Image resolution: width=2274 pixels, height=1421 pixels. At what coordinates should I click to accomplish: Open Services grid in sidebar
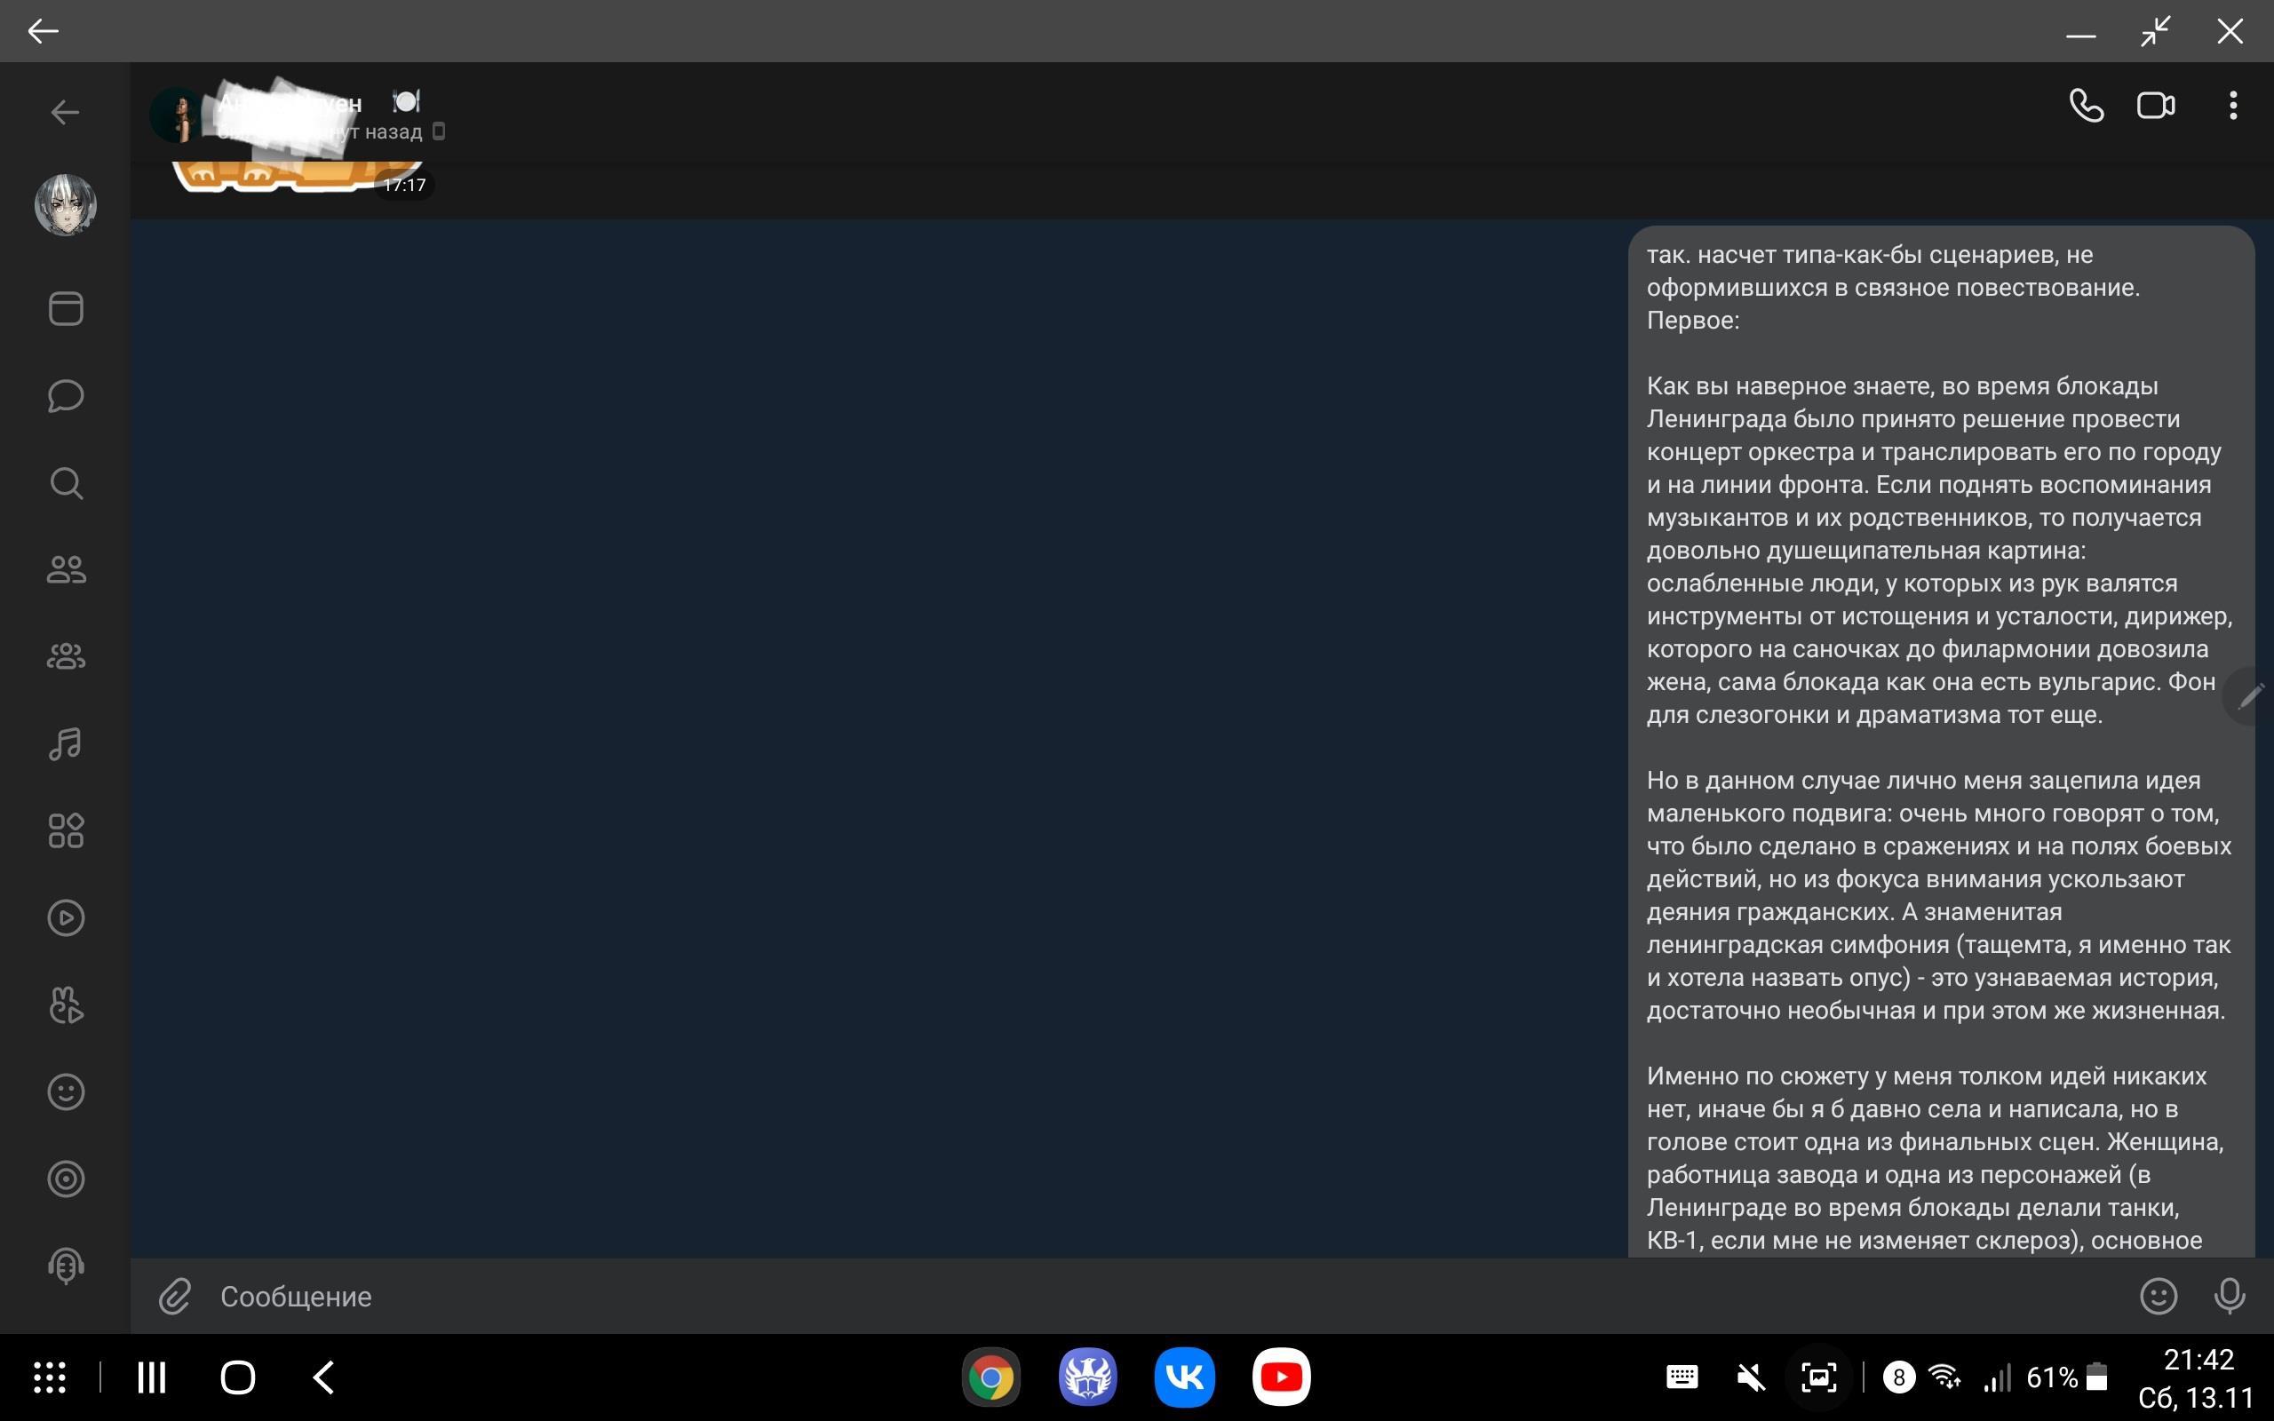[66, 830]
